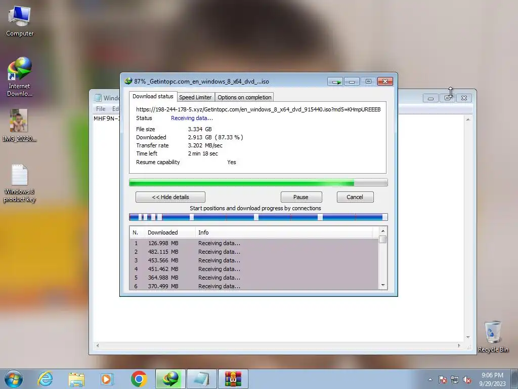Pause the download
The height and width of the screenshot is (389, 518).
pos(301,197)
